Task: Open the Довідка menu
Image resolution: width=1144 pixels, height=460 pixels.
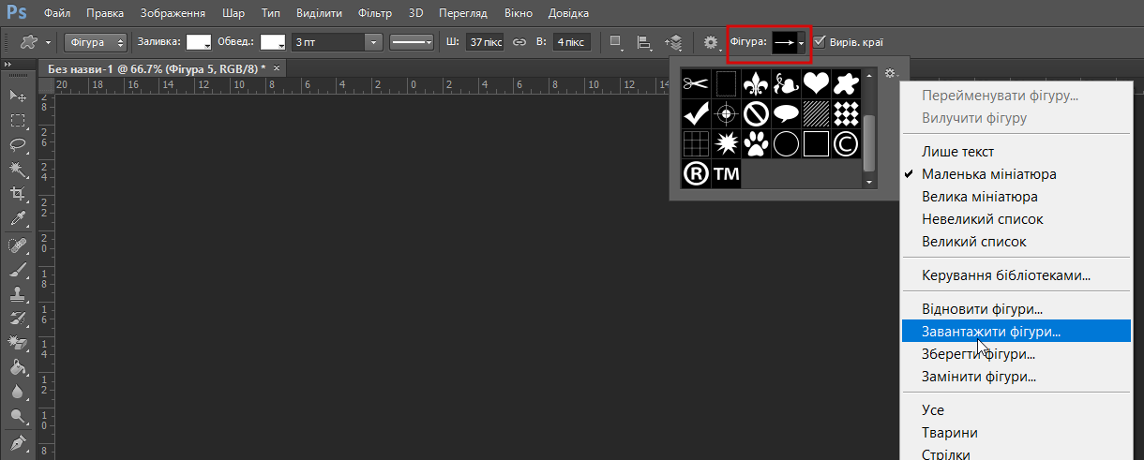Action: click(567, 13)
